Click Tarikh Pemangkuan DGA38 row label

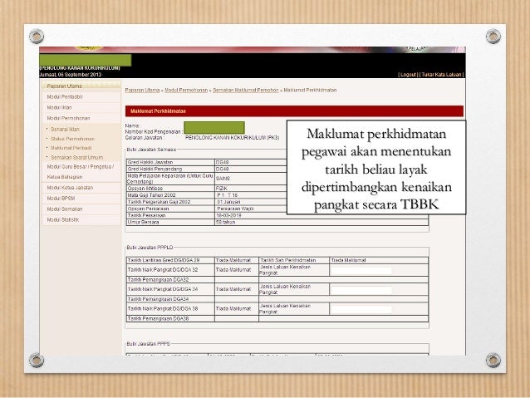[x=158, y=319]
